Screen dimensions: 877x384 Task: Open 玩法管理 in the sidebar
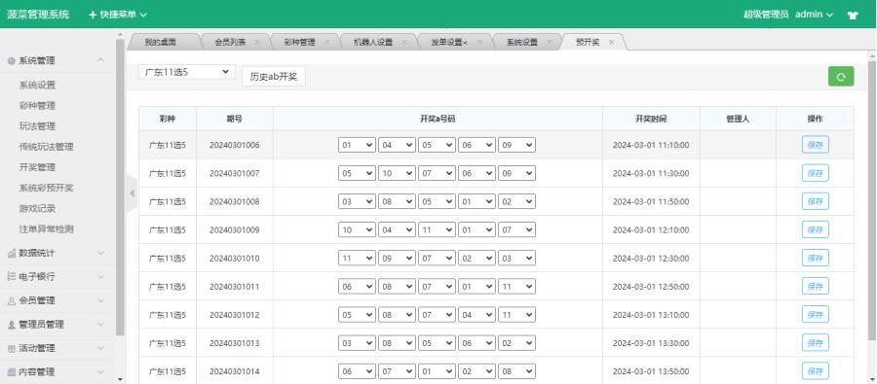pyautogui.click(x=37, y=126)
